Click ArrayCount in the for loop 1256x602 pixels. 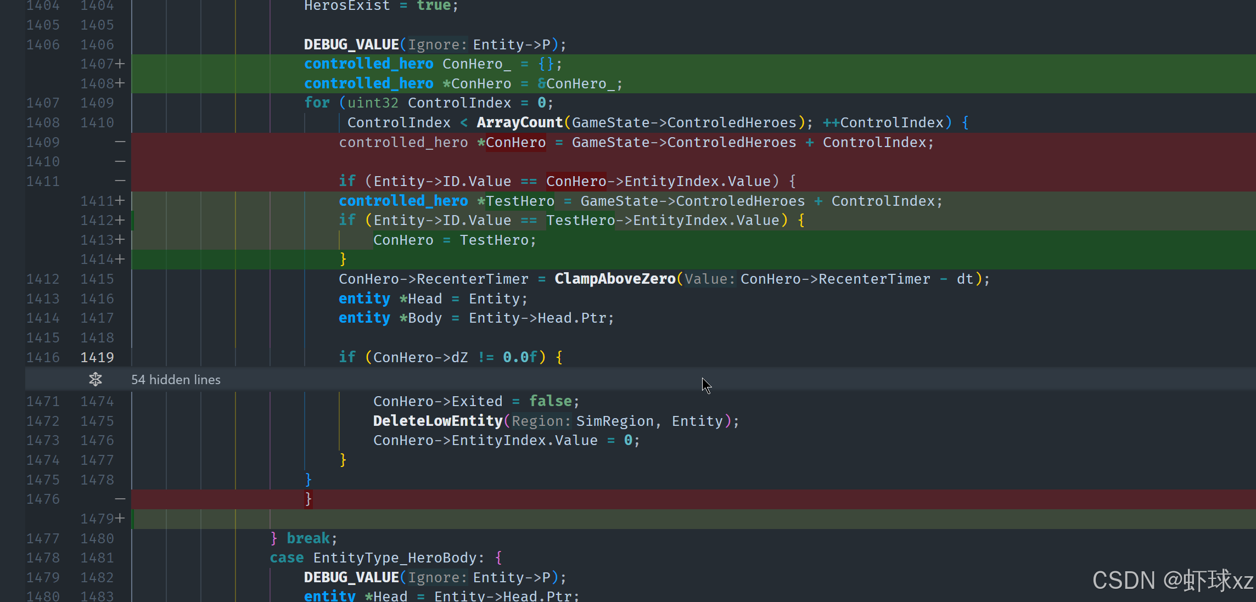tap(519, 122)
